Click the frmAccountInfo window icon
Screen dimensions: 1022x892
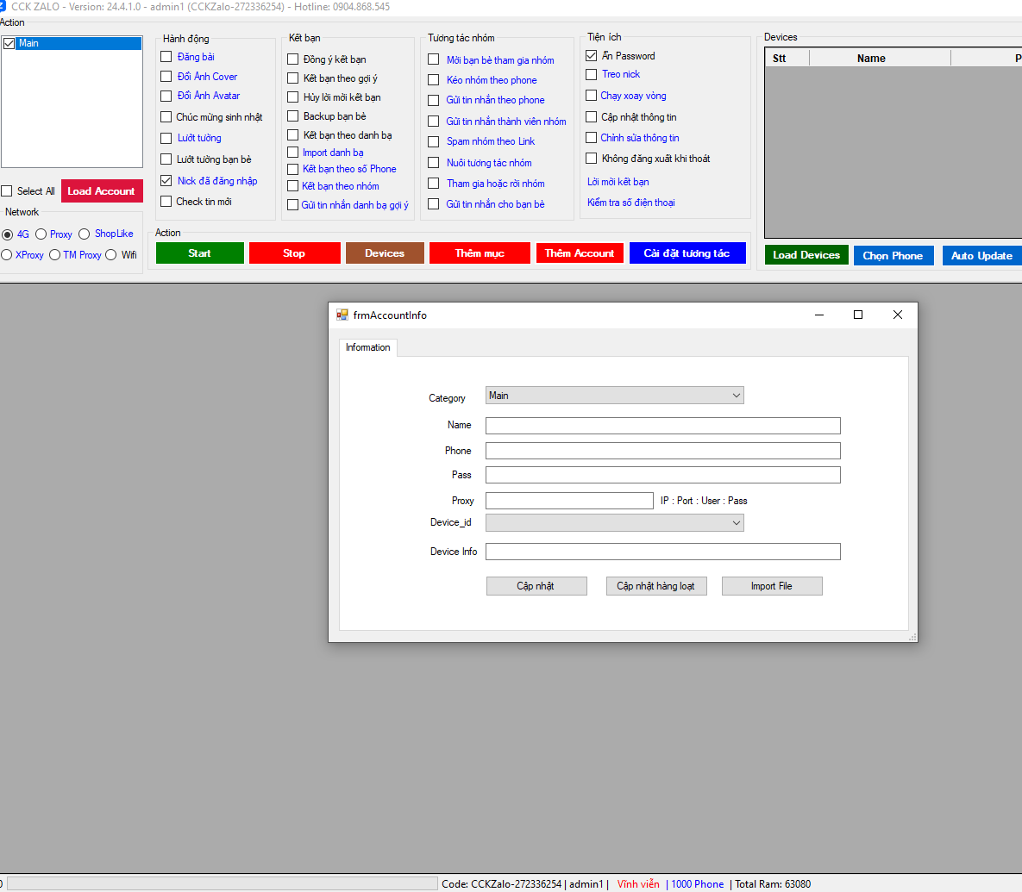point(342,315)
